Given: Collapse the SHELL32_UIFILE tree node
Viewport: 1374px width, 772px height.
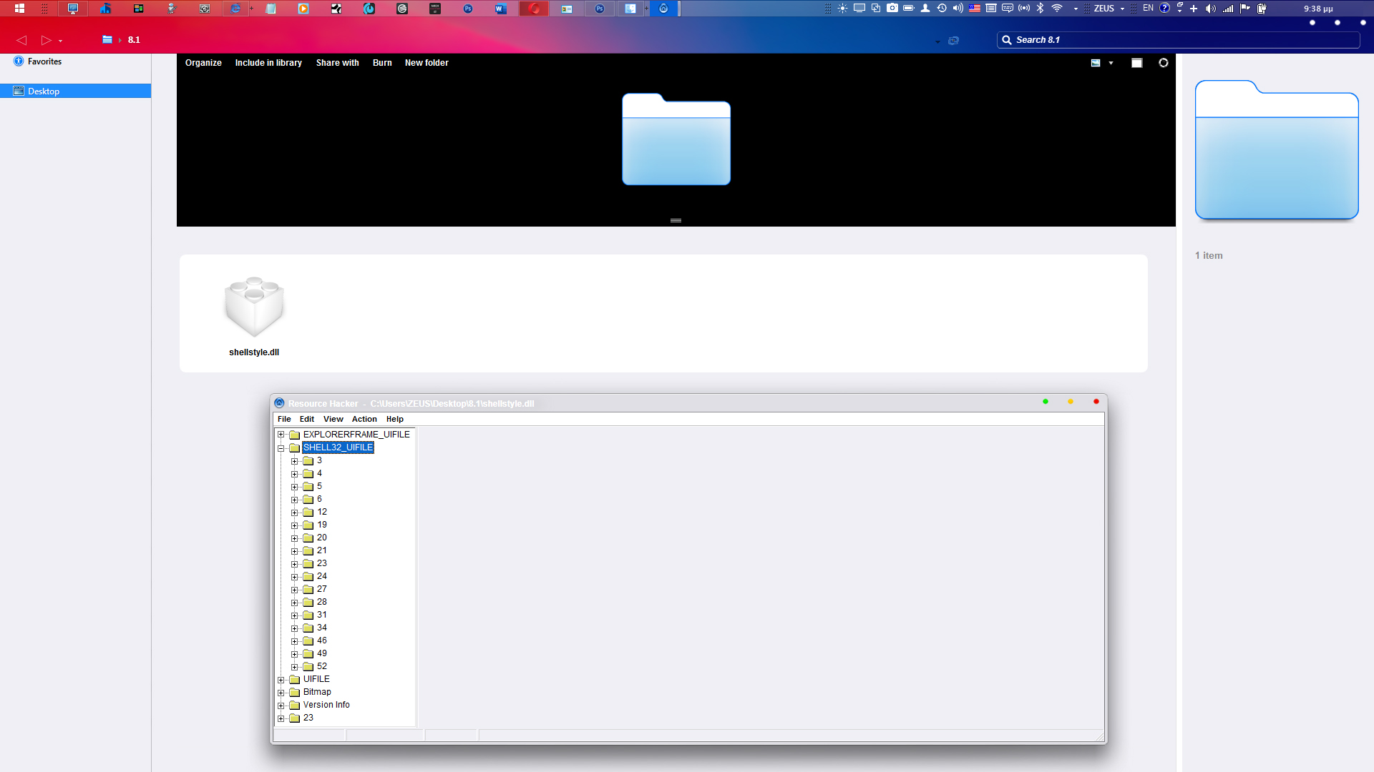Looking at the screenshot, I should pos(281,448).
